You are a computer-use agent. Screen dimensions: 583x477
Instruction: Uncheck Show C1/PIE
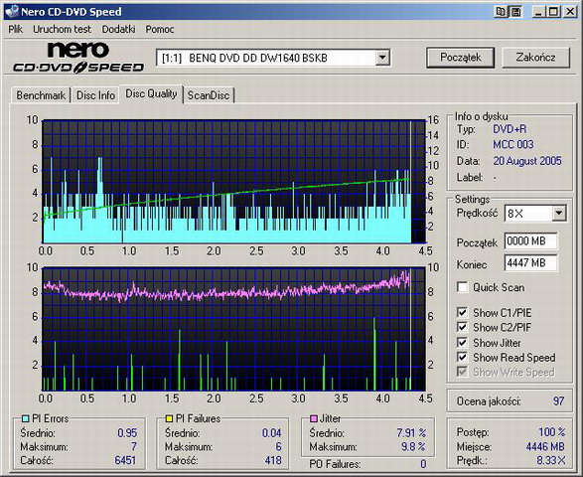pos(462,313)
